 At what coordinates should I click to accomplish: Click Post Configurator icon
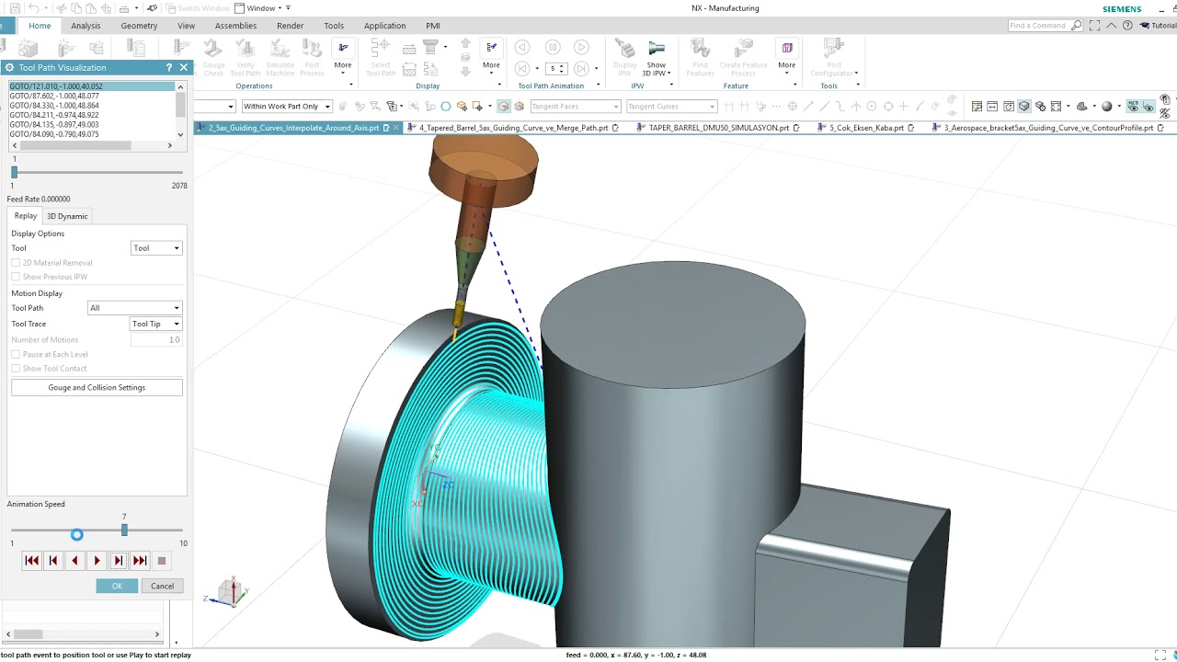pos(833,49)
